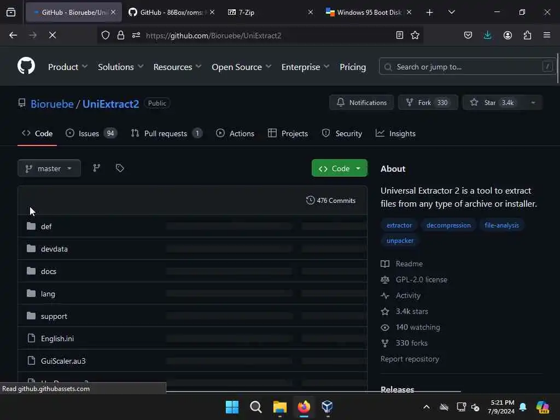Click the browser address bar URL
The image size is (560, 420).
tap(214, 36)
